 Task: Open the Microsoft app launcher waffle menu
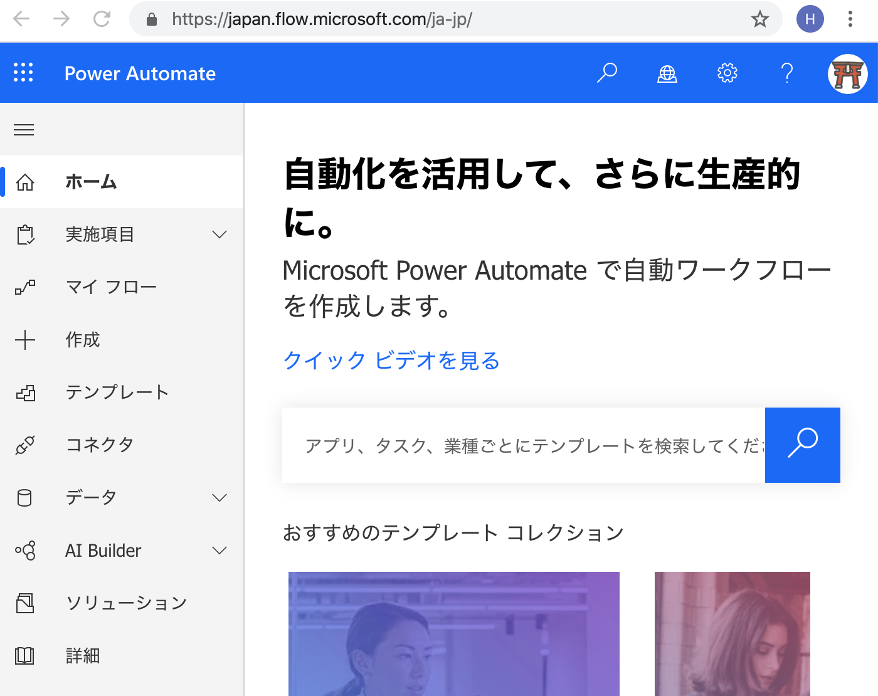click(x=24, y=73)
